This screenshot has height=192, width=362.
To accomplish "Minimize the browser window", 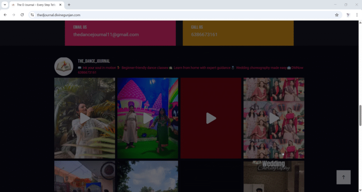I will pyautogui.click(x=335, y=5).
